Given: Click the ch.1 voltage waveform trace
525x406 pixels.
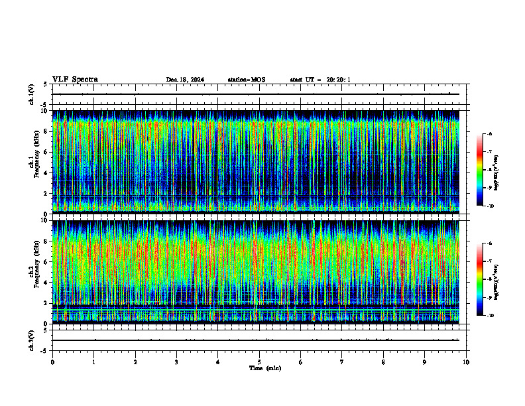Looking at the screenshot, I should point(256,94).
